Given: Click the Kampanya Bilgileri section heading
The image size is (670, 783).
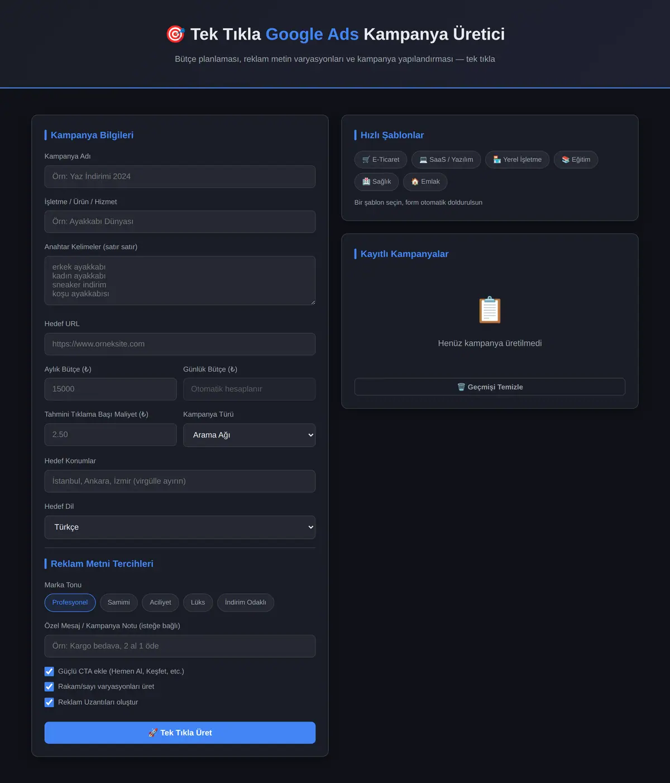Looking at the screenshot, I should point(92,135).
